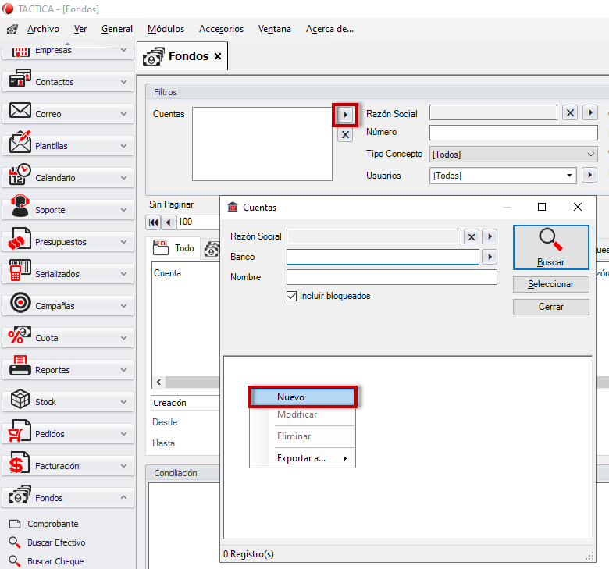Click the Pedidos cart icon
Screen dimensions: 609x569
20,431
